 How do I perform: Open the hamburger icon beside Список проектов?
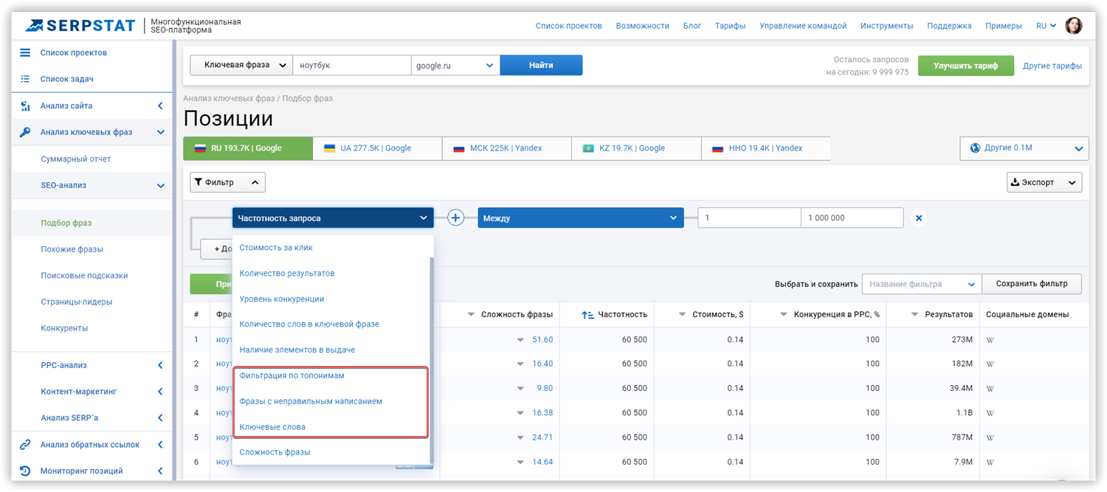click(x=25, y=52)
